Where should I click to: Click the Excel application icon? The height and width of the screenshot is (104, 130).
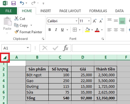click(x=5, y=3)
